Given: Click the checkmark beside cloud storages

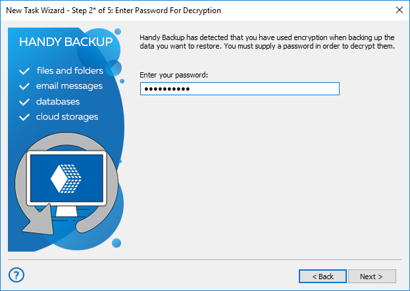Looking at the screenshot, I should (25, 117).
